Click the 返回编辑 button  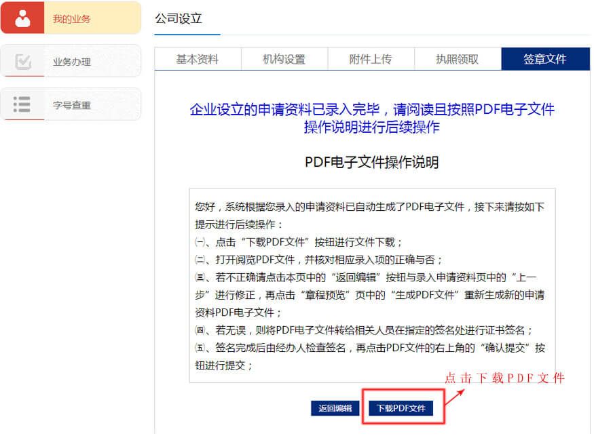(335, 409)
